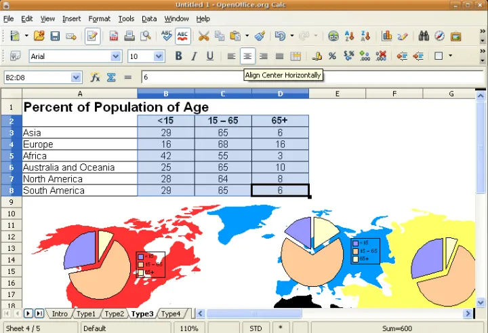This screenshot has width=488, height=333.
Task: Toggle Italic formatting
Action: tap(195, 56)
